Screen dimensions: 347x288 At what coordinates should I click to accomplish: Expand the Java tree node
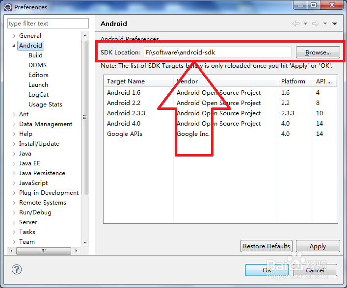click(14, 154)
